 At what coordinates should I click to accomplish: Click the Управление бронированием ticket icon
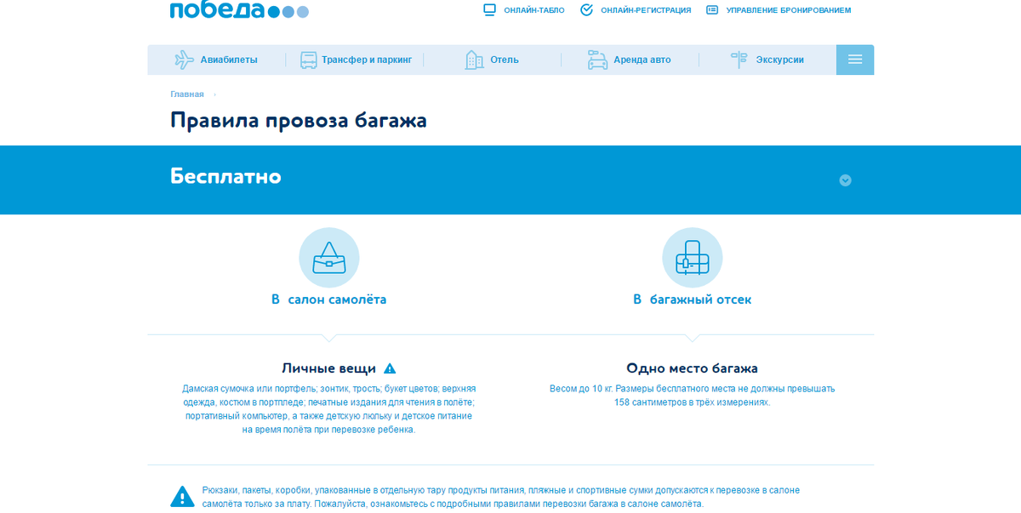710,9
